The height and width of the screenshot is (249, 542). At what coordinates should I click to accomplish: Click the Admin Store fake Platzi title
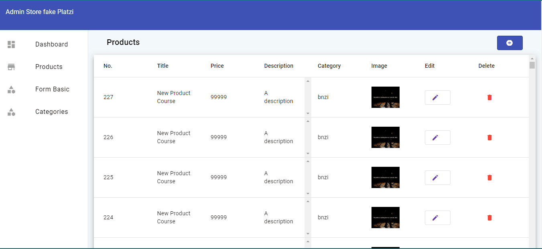point(39,12)
